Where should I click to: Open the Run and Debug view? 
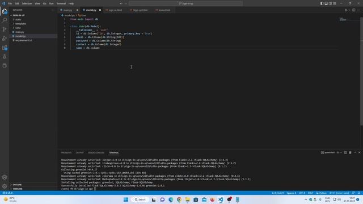click(x=5, y=39)
